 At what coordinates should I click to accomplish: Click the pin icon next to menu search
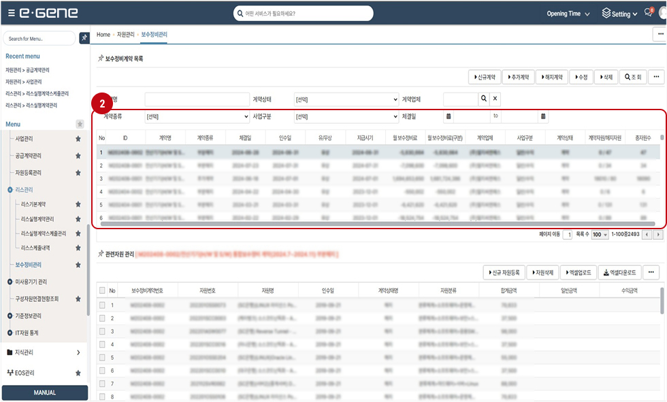(x=84, y=38)
